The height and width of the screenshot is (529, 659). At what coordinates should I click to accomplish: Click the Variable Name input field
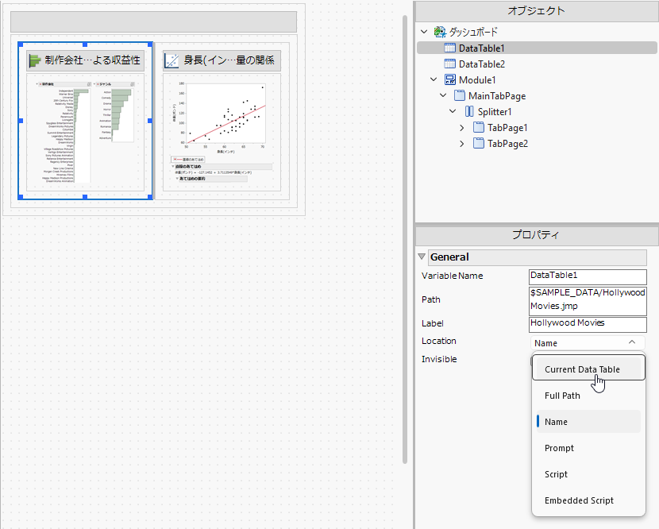point(588,276)
